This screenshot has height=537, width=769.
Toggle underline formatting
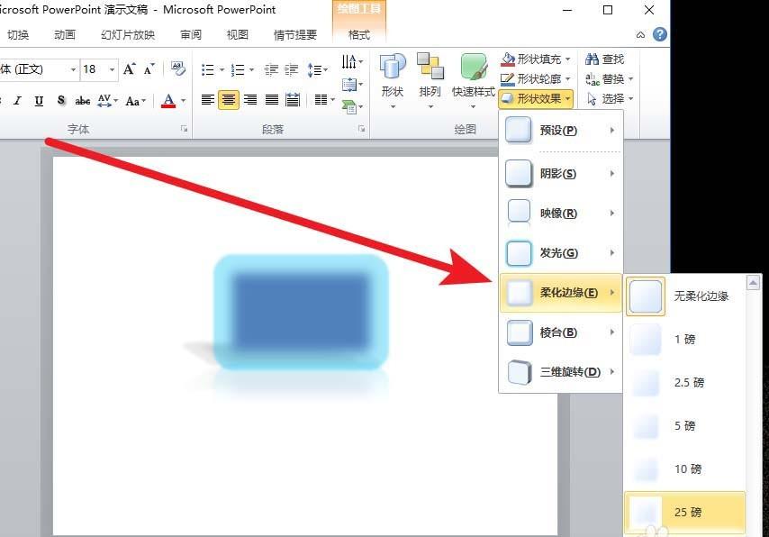(x=39, y=101)
